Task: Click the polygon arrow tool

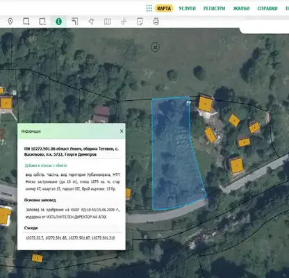Action: (91, 22)
